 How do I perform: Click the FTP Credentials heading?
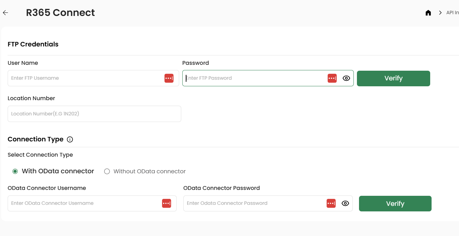click(33, 44)
